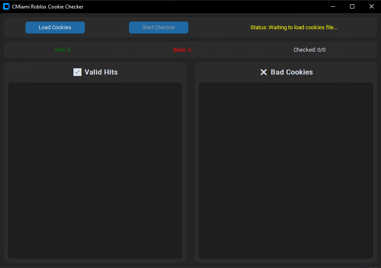Select the "Checked: 0/0" counter text
This screenshot has width=381, height=268.
tap(309, 50)
